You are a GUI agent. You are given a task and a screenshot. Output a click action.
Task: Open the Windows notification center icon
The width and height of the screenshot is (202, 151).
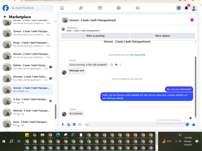(197, 141)
